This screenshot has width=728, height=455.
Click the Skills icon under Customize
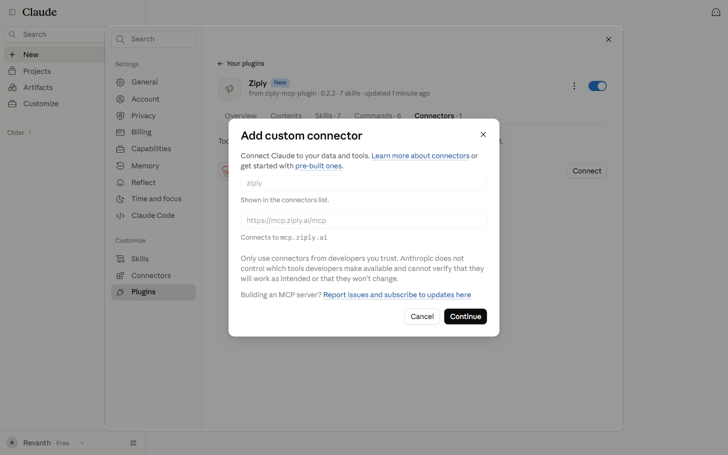(x=120, y=259)
